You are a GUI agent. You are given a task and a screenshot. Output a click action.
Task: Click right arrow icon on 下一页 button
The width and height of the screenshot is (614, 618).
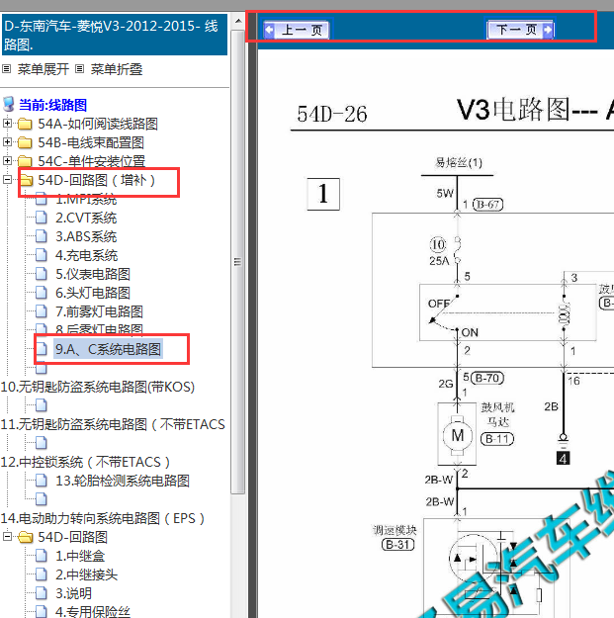548,29
